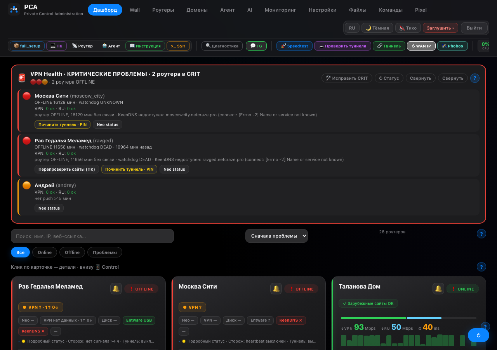The height and width of the screenshot is (350, 497).
Task: Launch the SSH terminal button
Action: pos(178,46)
